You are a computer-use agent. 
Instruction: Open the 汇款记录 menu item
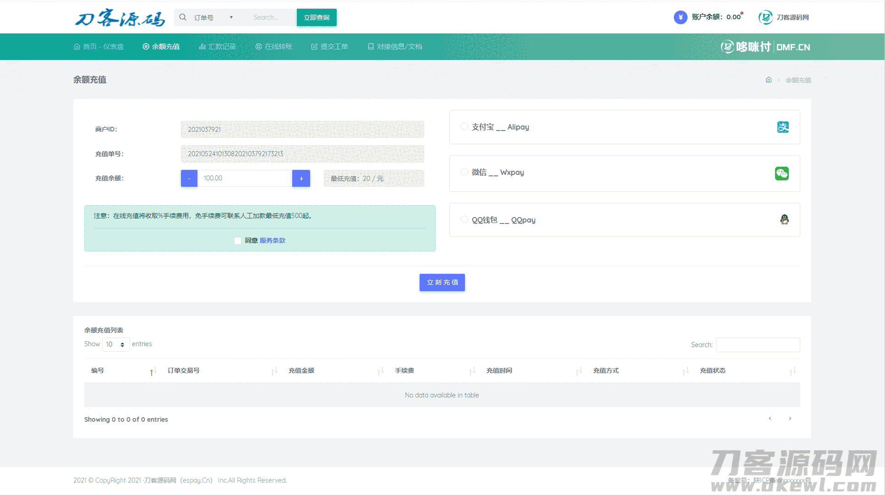(x=217, y=47)
